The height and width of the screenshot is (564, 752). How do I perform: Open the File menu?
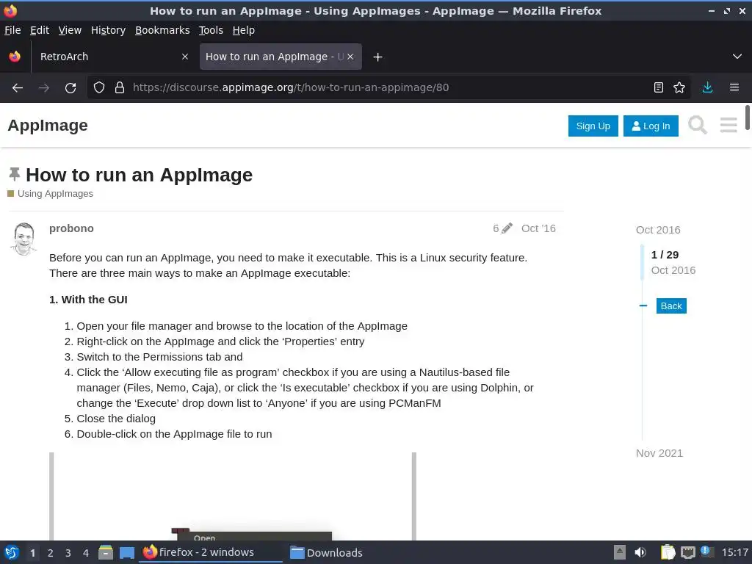click(12, 30)
